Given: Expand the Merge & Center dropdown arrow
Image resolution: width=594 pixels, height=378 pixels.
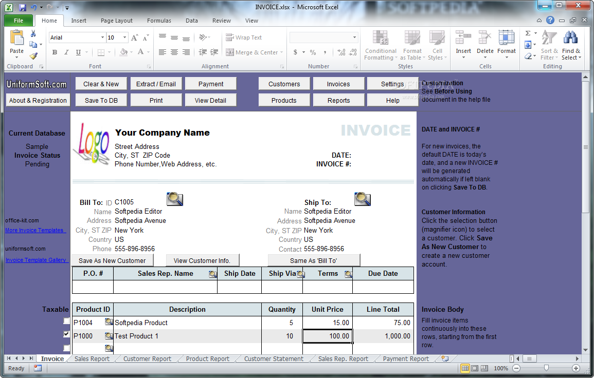Looking at the screenshot, I should pyautogui.click(x=281, y=52).
